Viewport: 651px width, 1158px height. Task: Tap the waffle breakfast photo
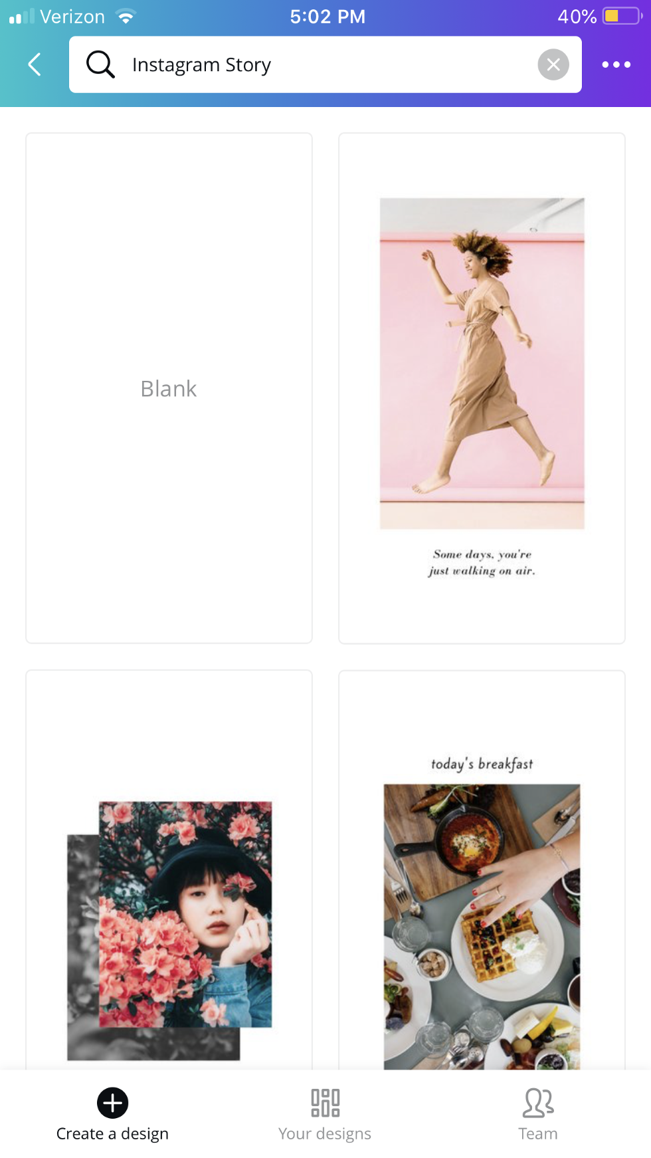482,927
